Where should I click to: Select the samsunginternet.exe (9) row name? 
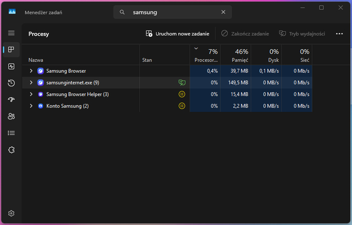(73, 83)
